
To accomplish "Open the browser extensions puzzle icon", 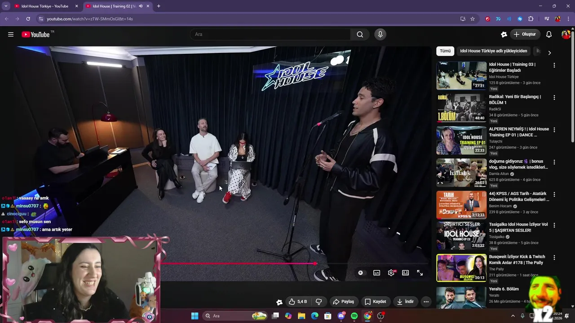I will pyautogui.click(x=531, y=19).
